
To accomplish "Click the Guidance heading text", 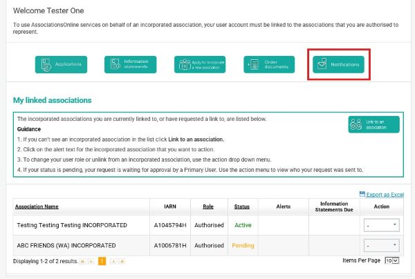I will click(29, 129).
